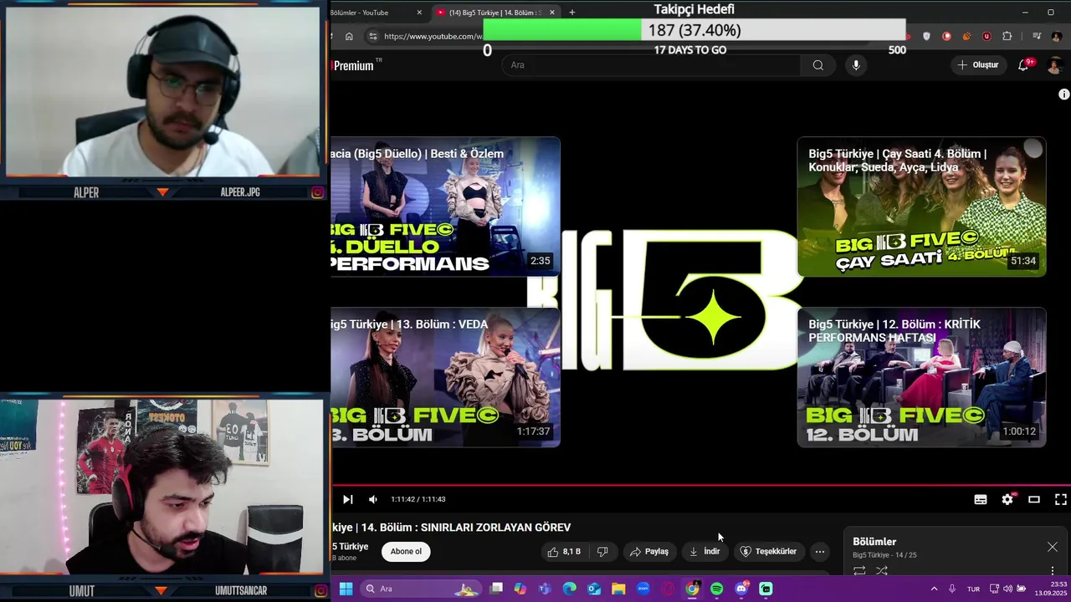Enter fullscreen in the video player
Image resolution: width=1071 pixels, height=602 pixels.
[x=1060, y=499]
